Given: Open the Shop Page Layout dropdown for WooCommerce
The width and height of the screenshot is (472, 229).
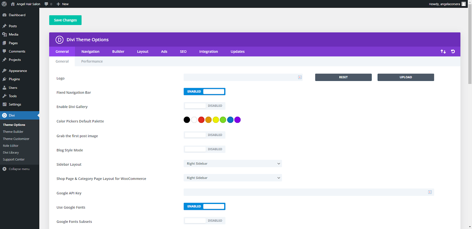Looking at the screenshot, I should [233, 178].
